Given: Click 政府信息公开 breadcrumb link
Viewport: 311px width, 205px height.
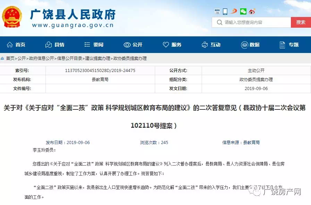Looking at the screenshot, I should pos(42,59).
